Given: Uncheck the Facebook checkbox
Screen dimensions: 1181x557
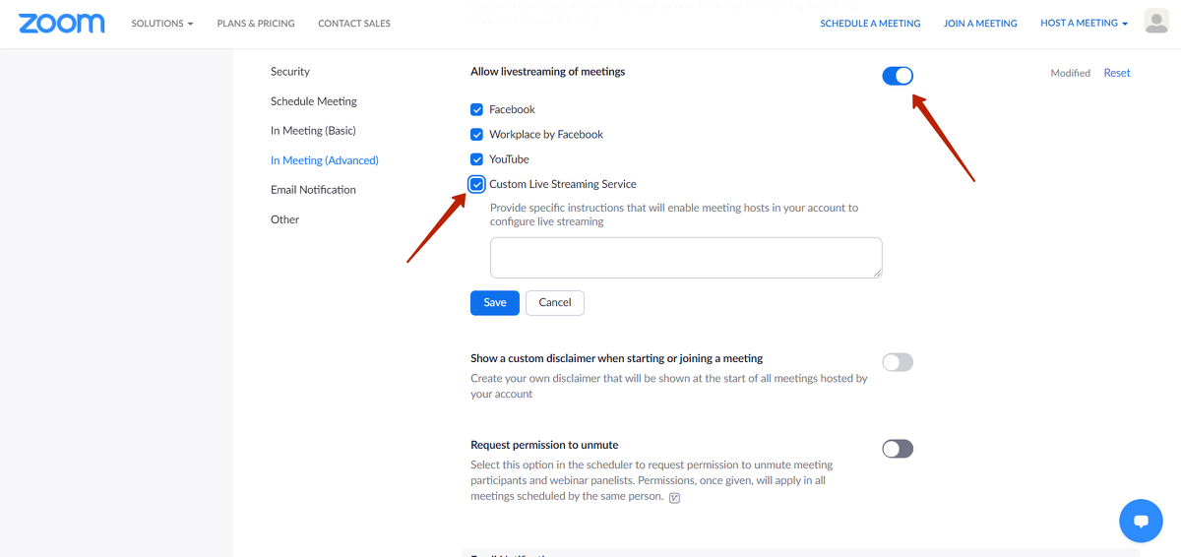Looking at the screenshot, I should pyautogui.click(x=477, y=110).
